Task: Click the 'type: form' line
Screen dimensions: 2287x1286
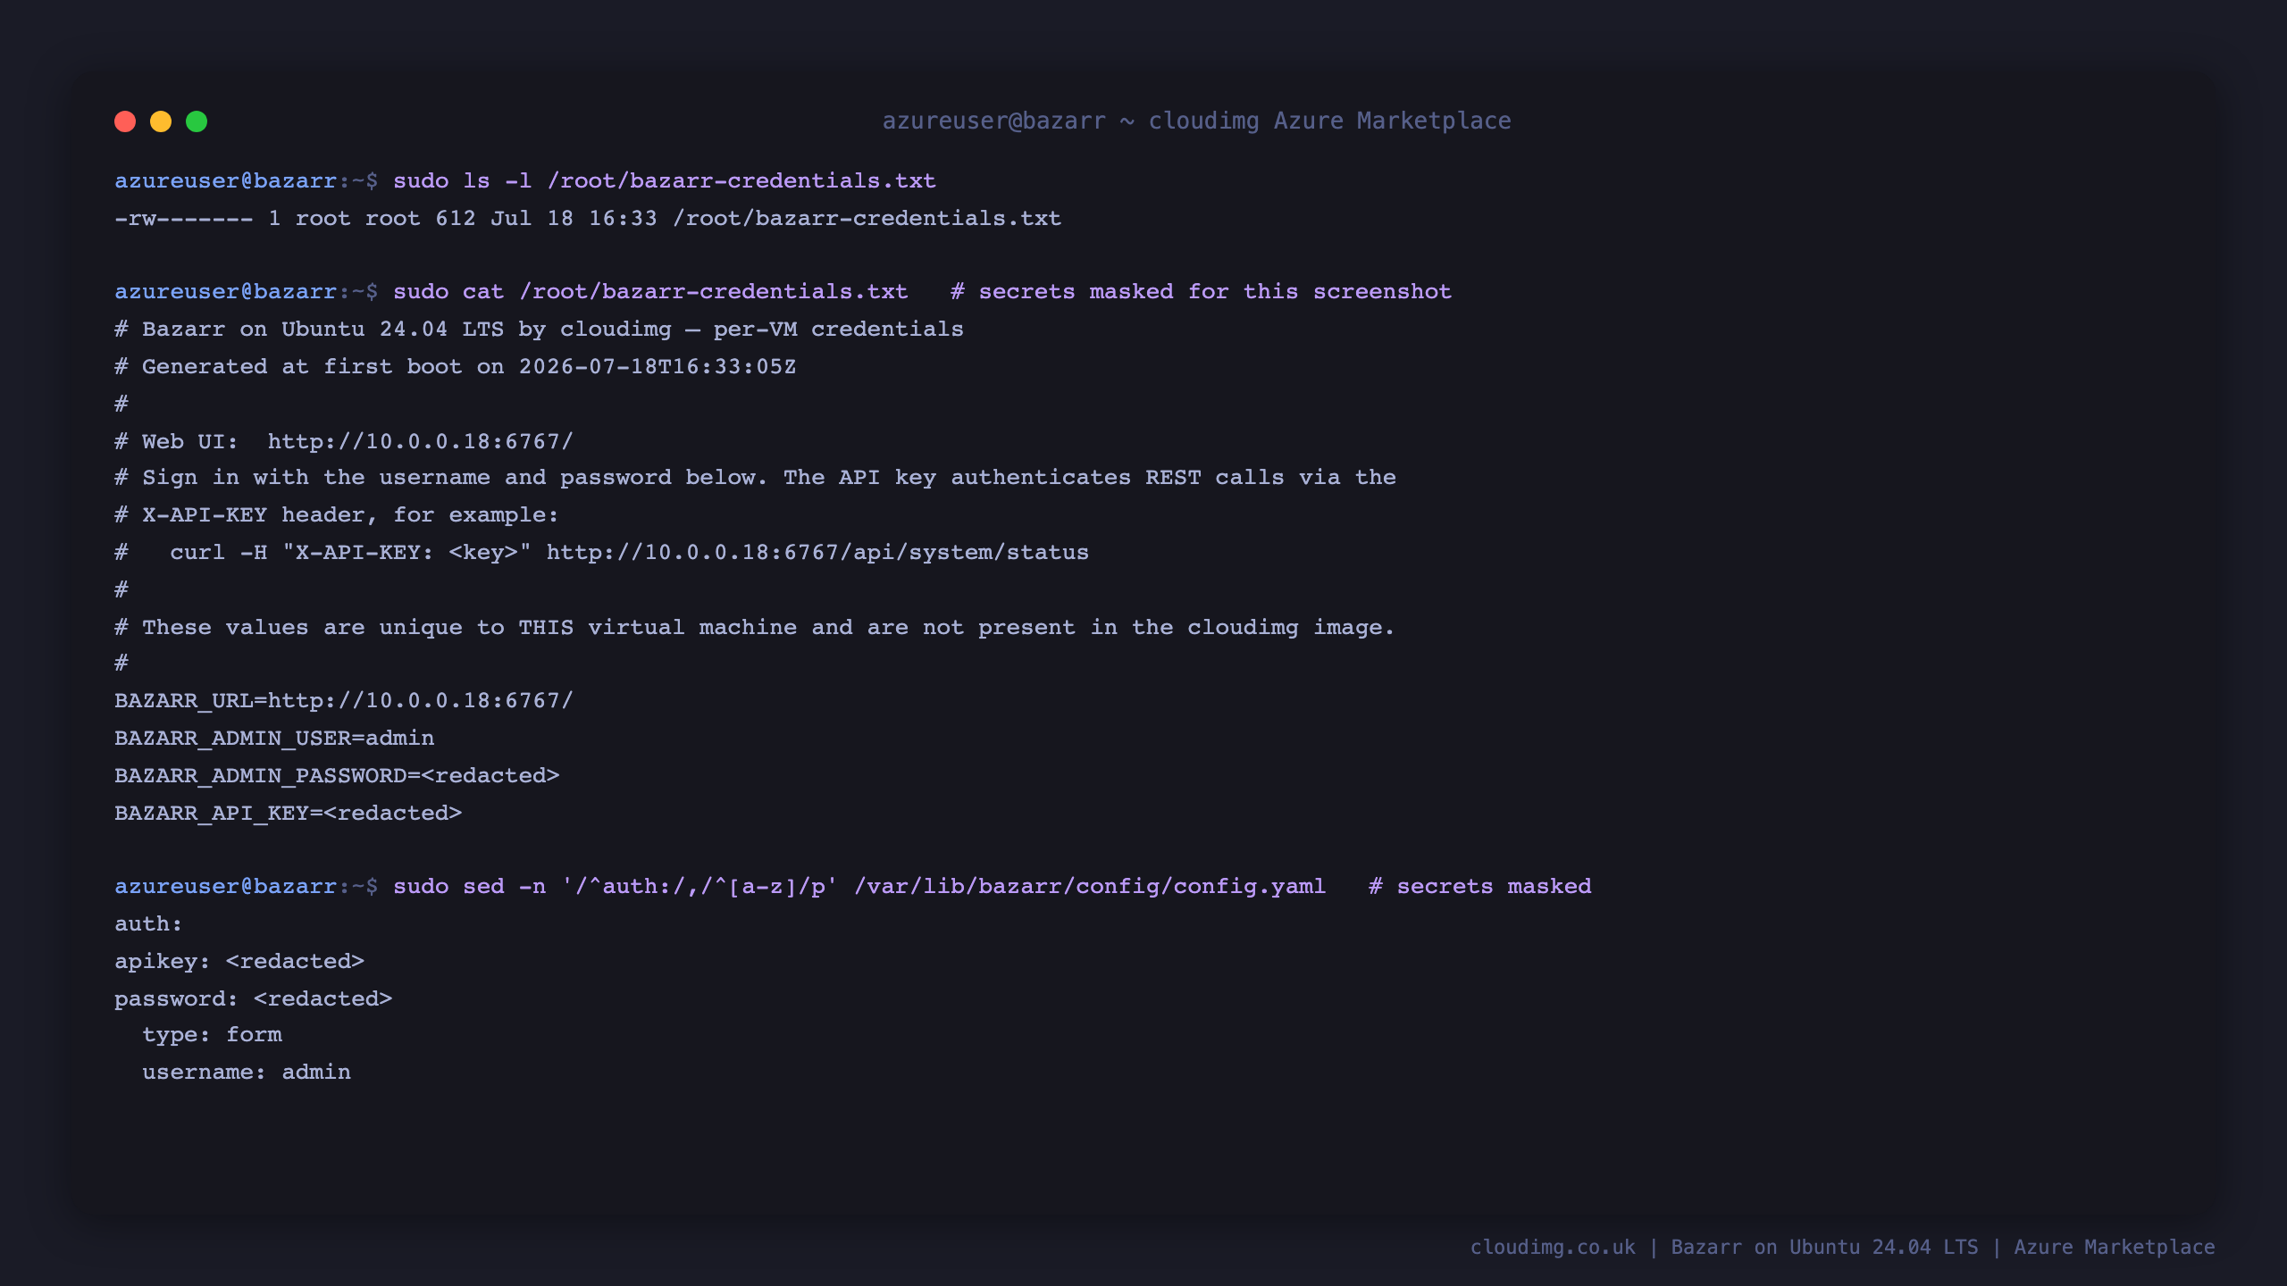Action: (x=212, y=1034)
